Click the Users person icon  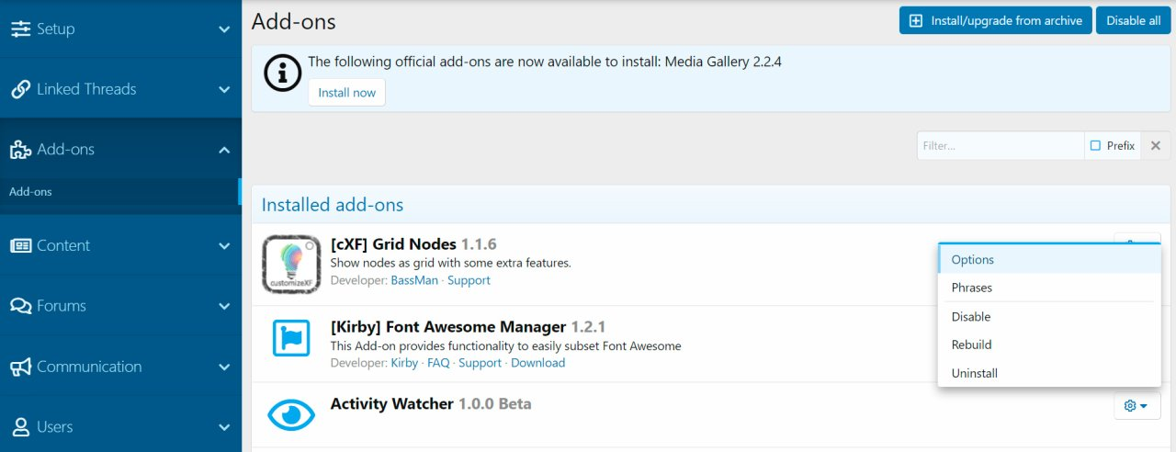pos(20,427)
